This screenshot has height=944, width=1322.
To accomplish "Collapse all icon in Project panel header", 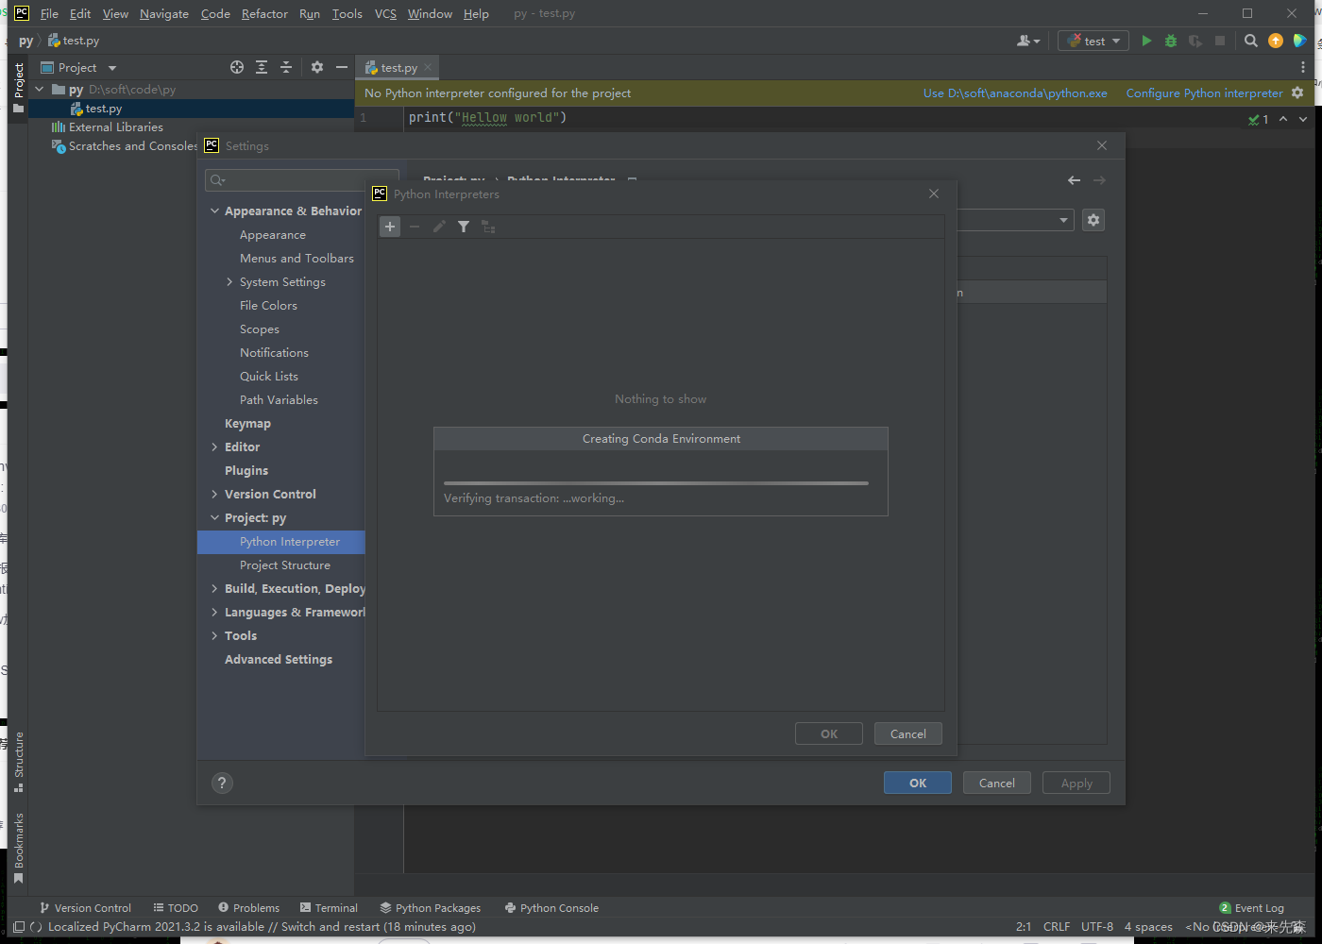I will (286, 67).
